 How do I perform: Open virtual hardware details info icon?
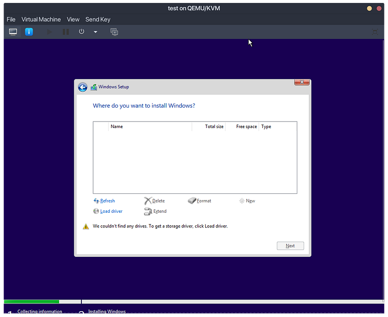pos(29,32)
